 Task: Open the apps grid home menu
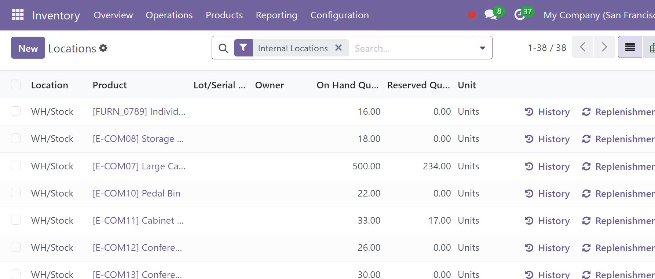18,15
